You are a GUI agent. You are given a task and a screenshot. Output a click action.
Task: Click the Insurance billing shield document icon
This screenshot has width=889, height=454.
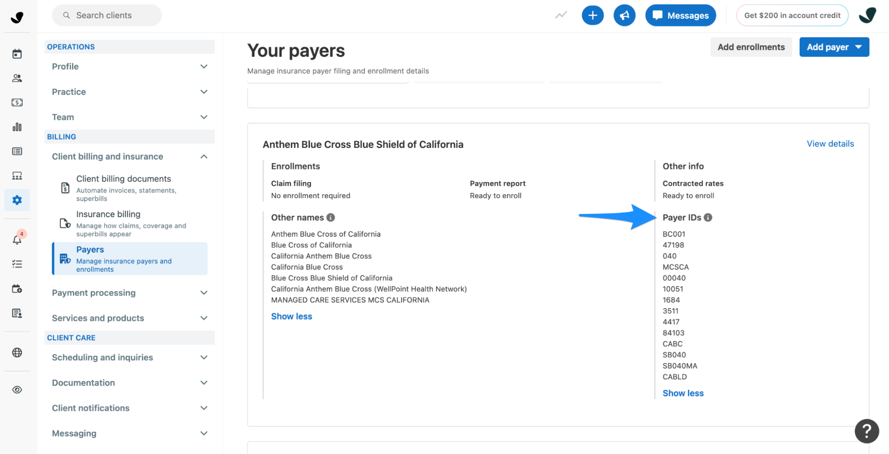point(65,223)
